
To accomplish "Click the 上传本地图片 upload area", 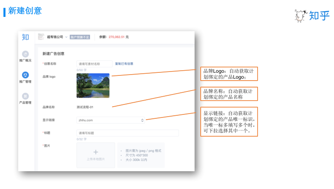I will [x=96, y=155].
